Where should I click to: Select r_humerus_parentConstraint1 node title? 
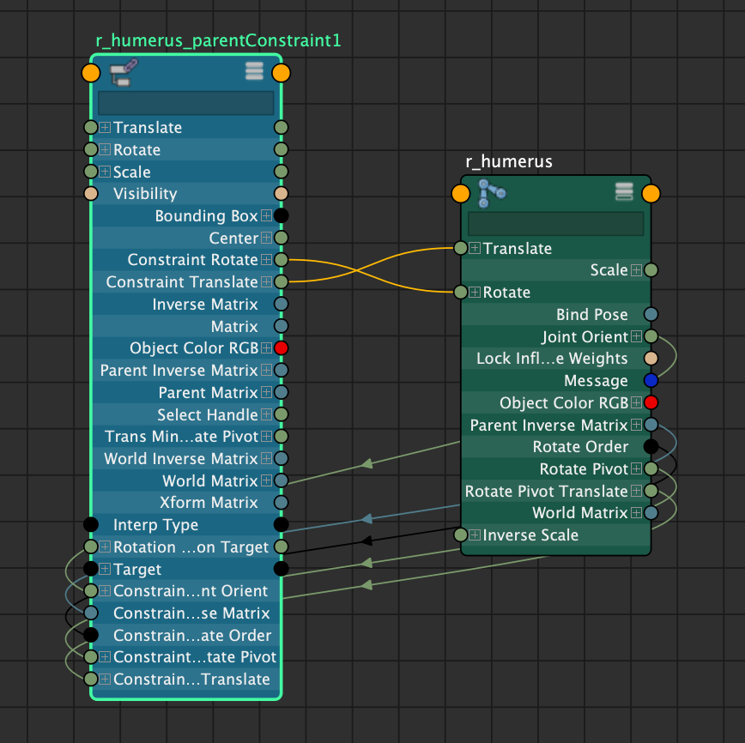pyautogui.click(x=219, y=41)
